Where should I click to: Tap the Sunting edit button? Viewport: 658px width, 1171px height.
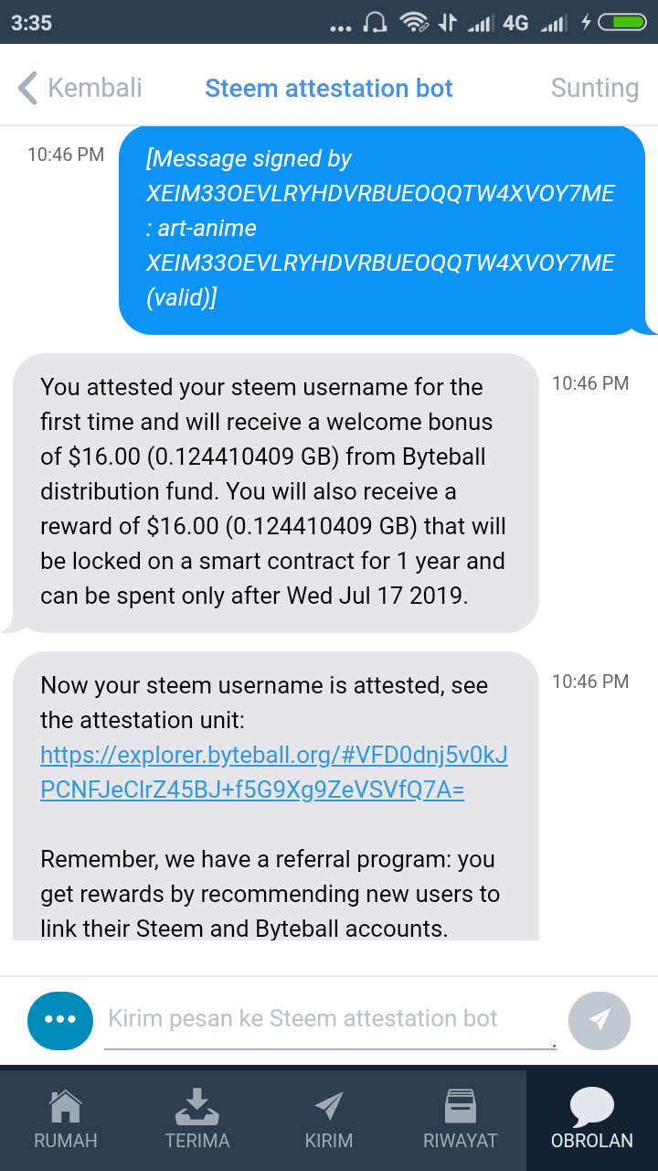pos(595,89)
